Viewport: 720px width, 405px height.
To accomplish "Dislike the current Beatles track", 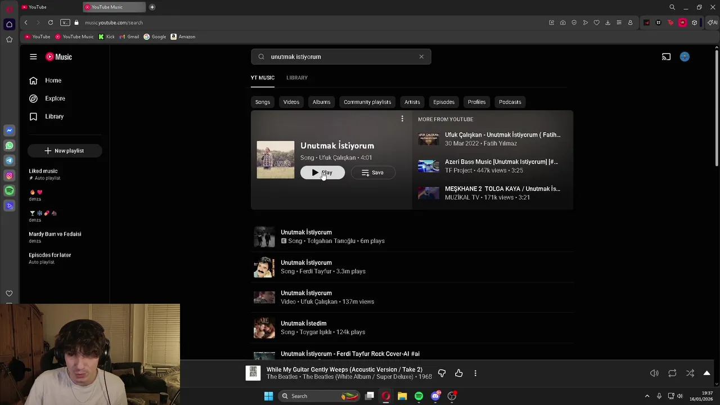I will click(x=442, y=373).
